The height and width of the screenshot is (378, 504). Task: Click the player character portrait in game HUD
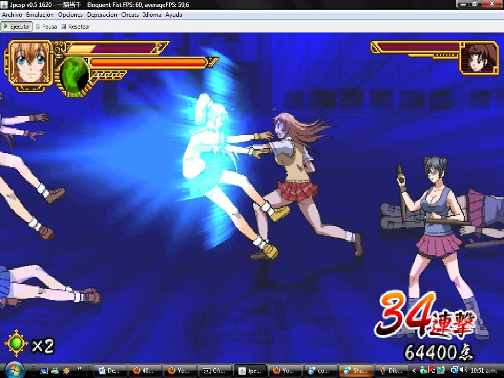click(x=30, y=63)
